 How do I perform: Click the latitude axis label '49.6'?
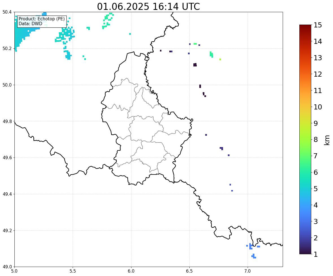point(7,158)
